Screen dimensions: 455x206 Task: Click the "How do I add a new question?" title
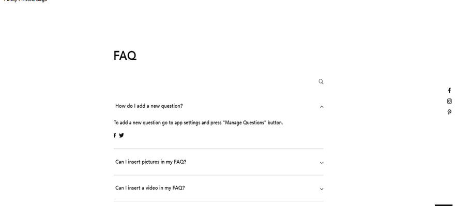coord(149,106)
